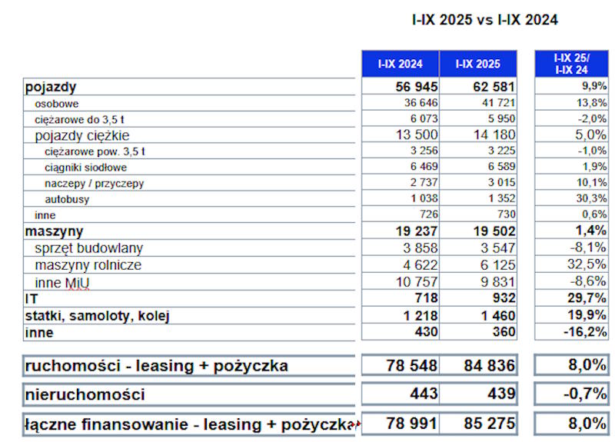Click the nieruchomości summary row label
This screenshot has height=442, width=615.
(x=85, y=394)
